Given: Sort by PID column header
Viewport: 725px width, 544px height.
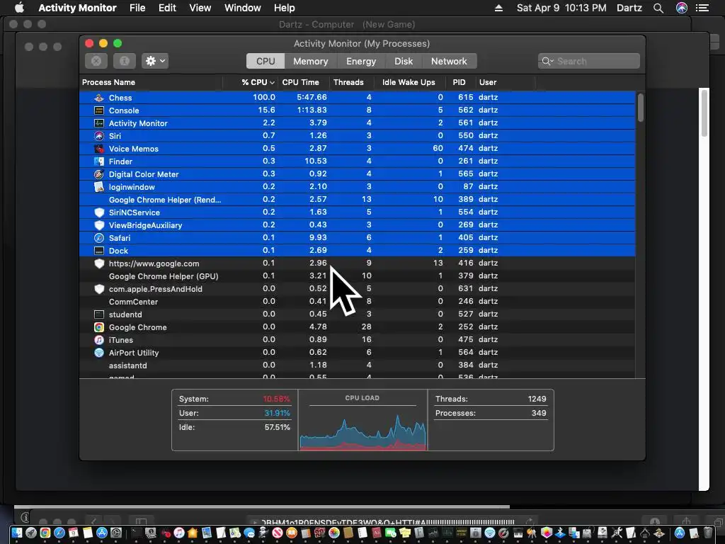Looking at the screenshot, I should (x=459, y=82).
